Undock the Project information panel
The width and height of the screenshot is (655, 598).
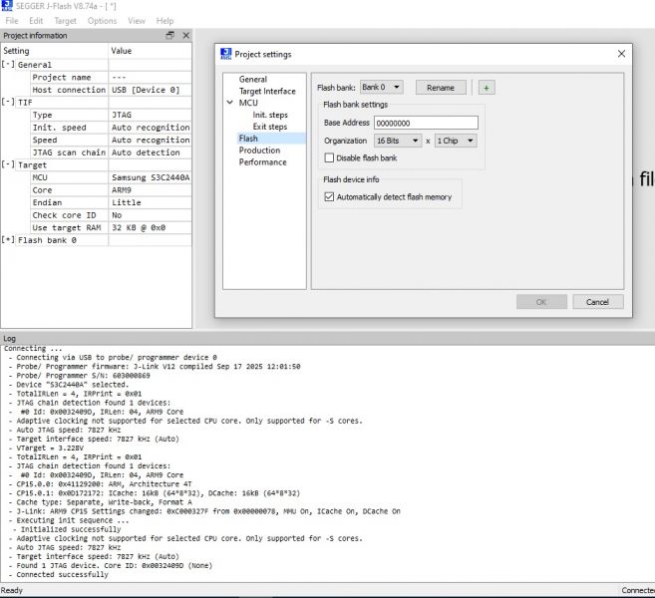pos(169,36)
